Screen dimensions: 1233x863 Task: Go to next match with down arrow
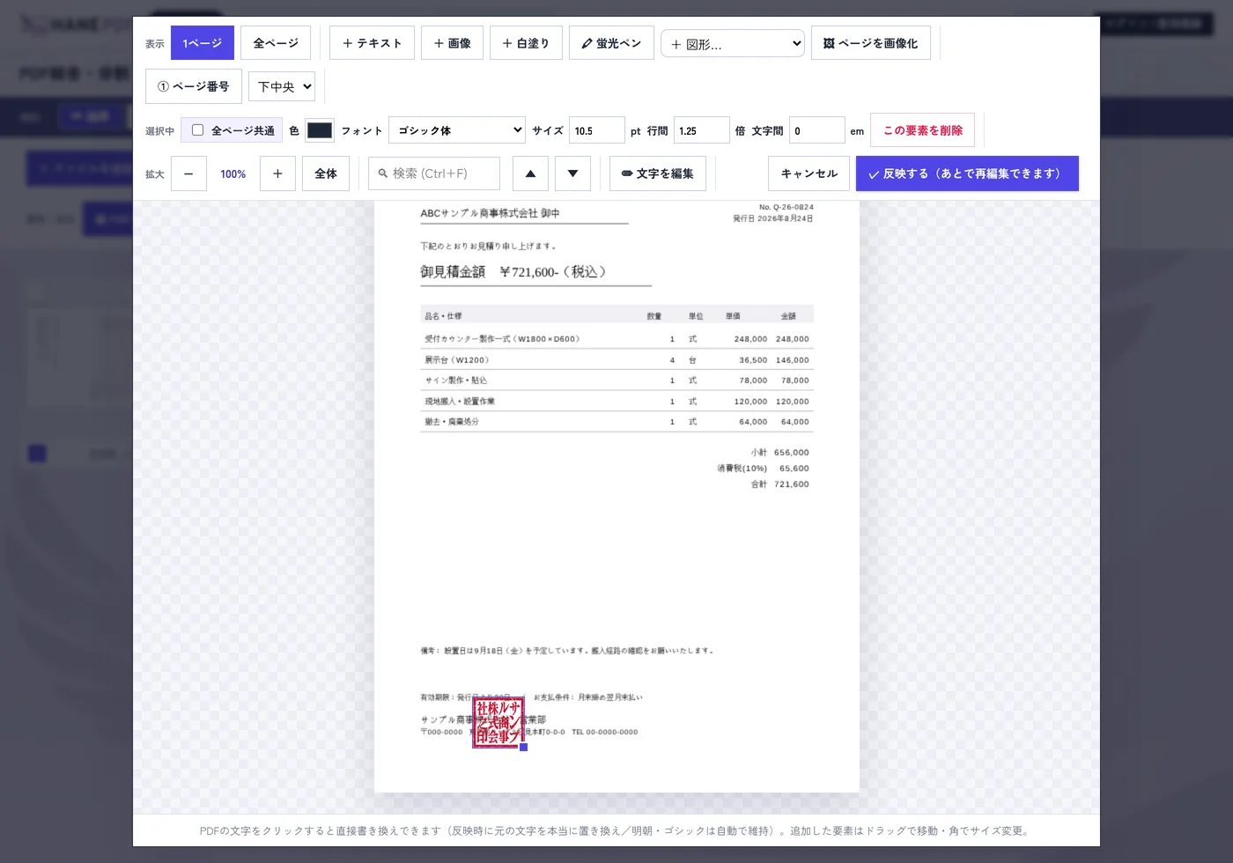coord(572,173)
